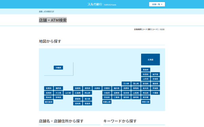Click the 岐阜県 tile
The width and height of the screenshot is (204, 127).
click(126, 93)
